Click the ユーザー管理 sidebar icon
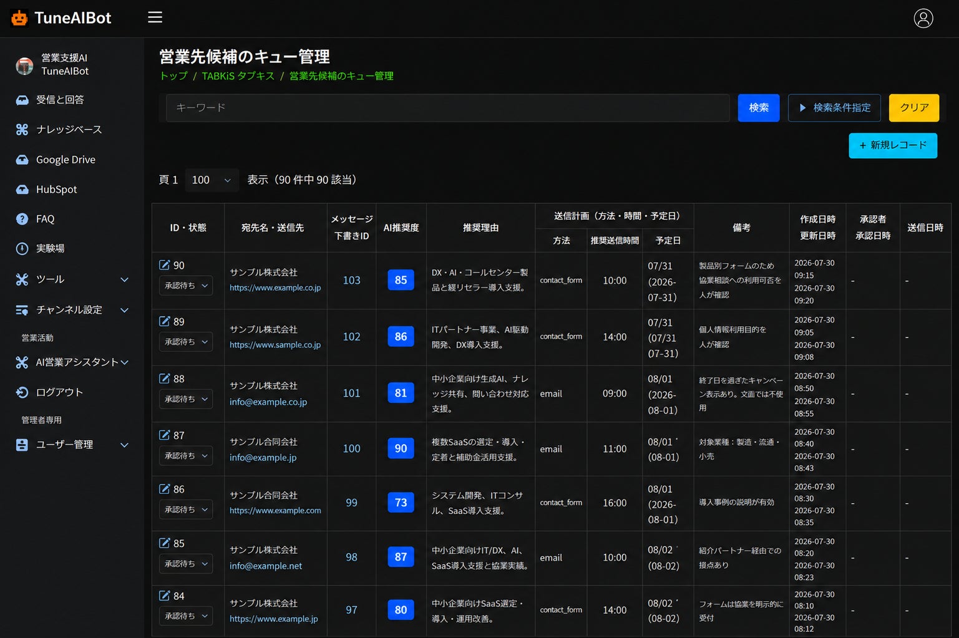 [22, 445]
